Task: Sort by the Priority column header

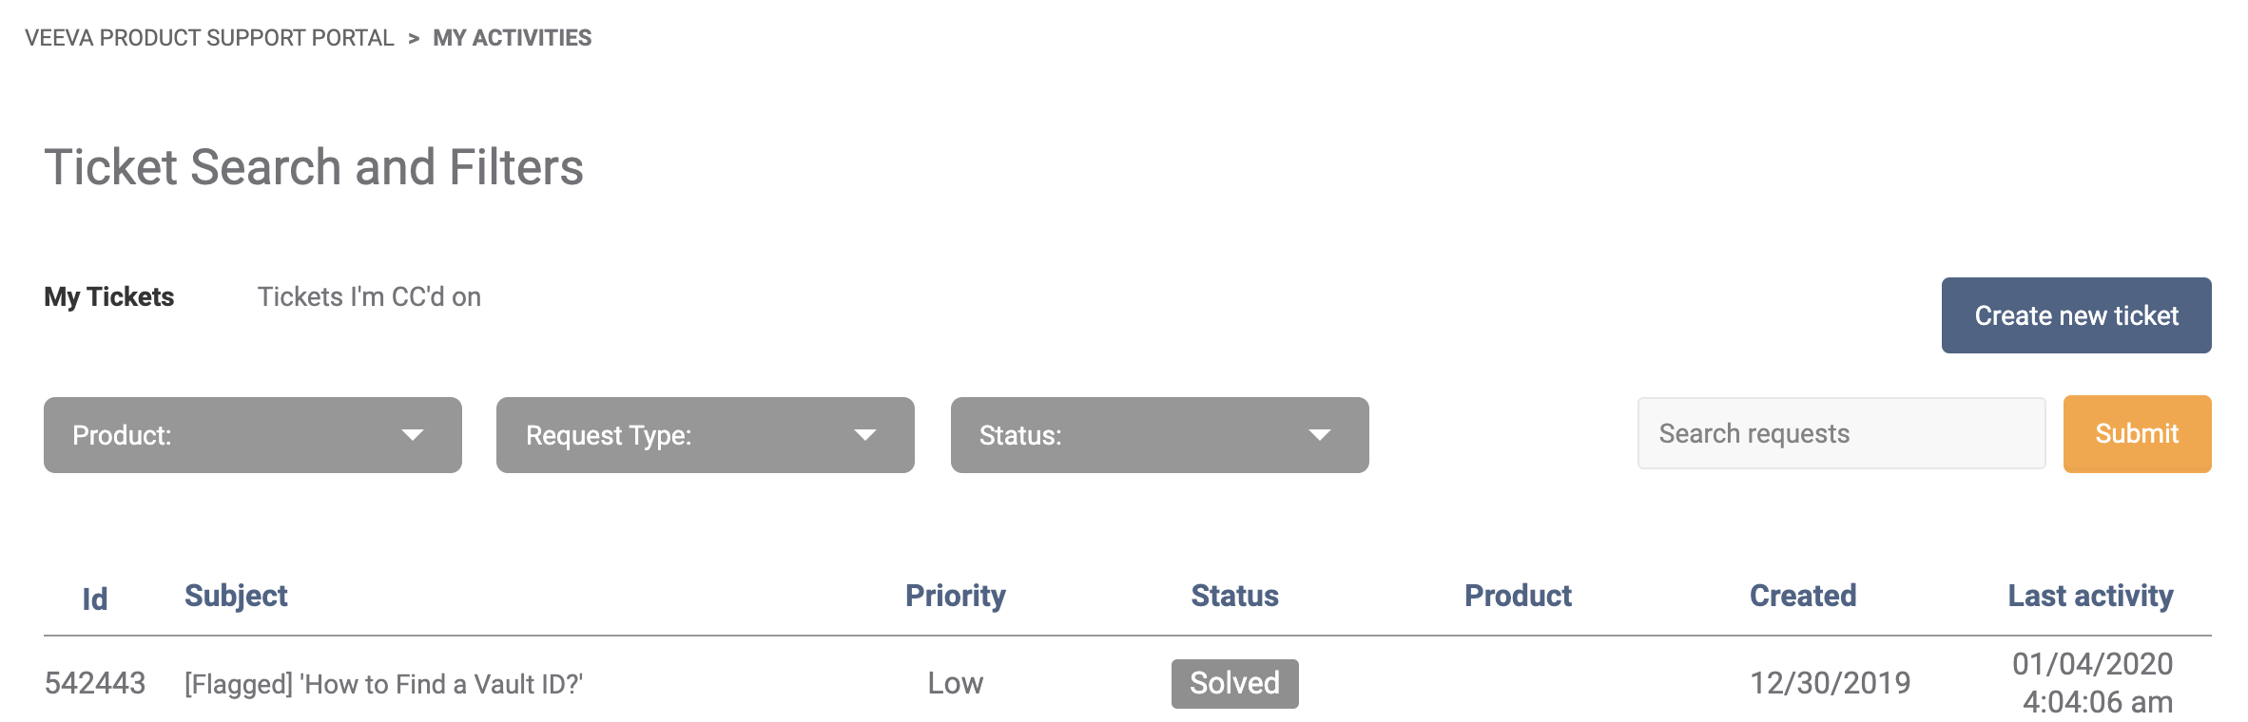Action: click(x=955, y=596)
